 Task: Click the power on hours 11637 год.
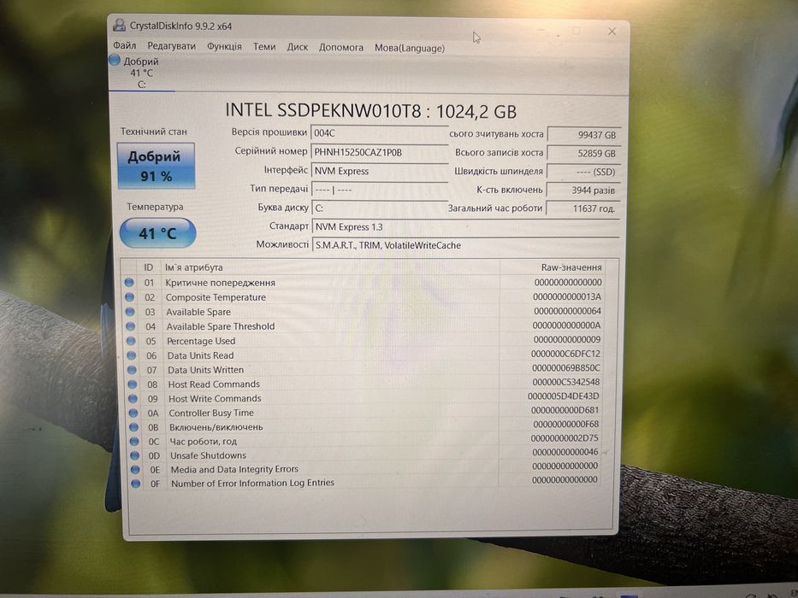[x=583, y=208]
